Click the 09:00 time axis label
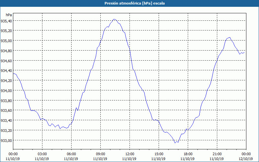This screenshot has width=259, height=162. click(101, 154)
